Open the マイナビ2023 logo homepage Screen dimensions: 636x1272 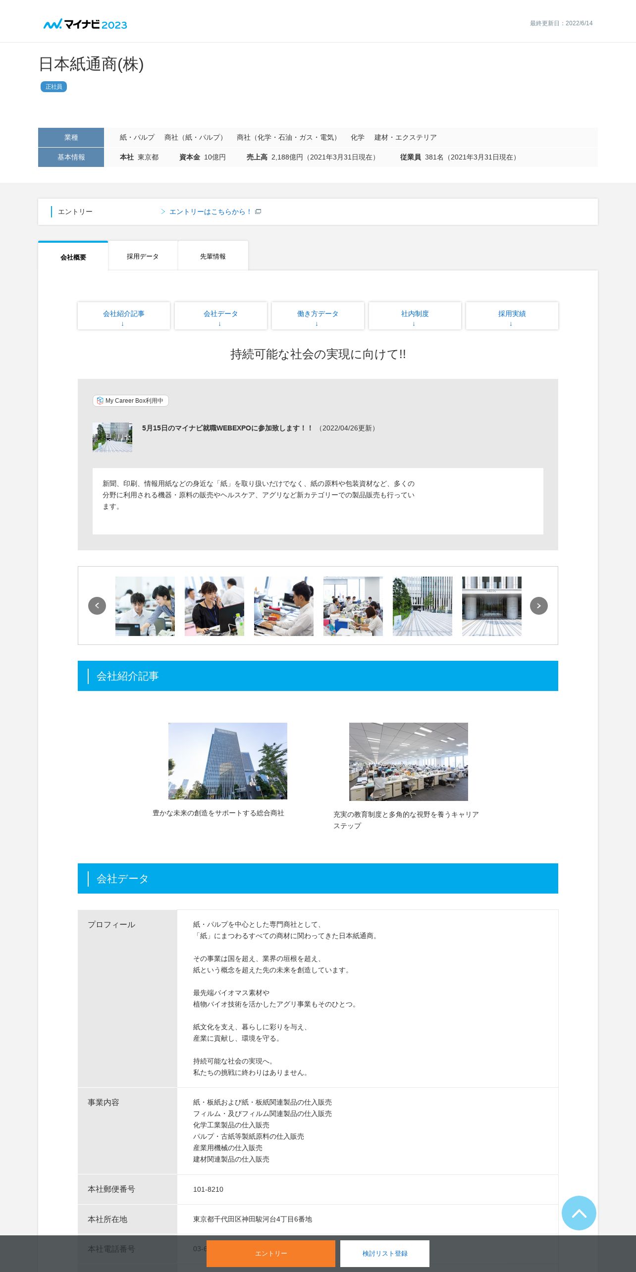(x=85, y=24)
